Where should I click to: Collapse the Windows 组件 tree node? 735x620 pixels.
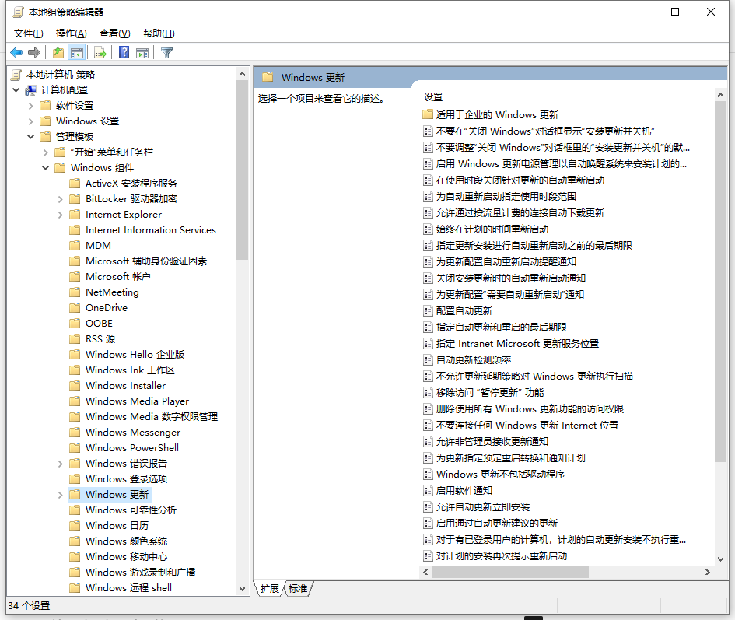(45, 167)
